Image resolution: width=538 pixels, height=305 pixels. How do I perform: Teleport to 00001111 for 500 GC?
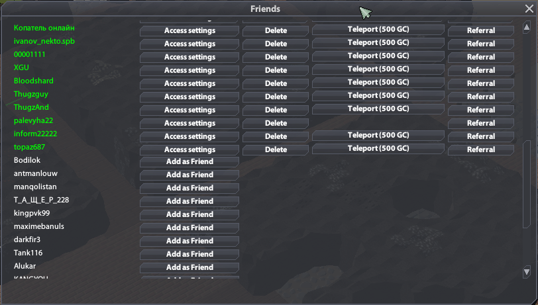pos(378,56)
